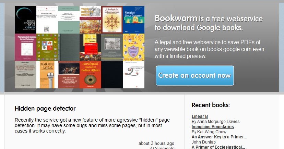The height and width of the screenshot is (149, 284).
Task: Open the orange Dicaearchus of Messana cover
Action: tap(47, 75)
